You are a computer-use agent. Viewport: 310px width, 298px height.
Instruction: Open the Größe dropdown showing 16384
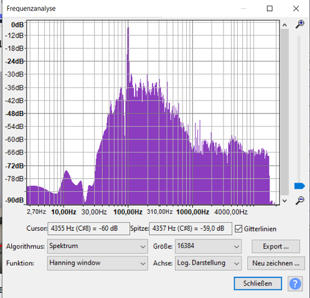click(208, 246)
